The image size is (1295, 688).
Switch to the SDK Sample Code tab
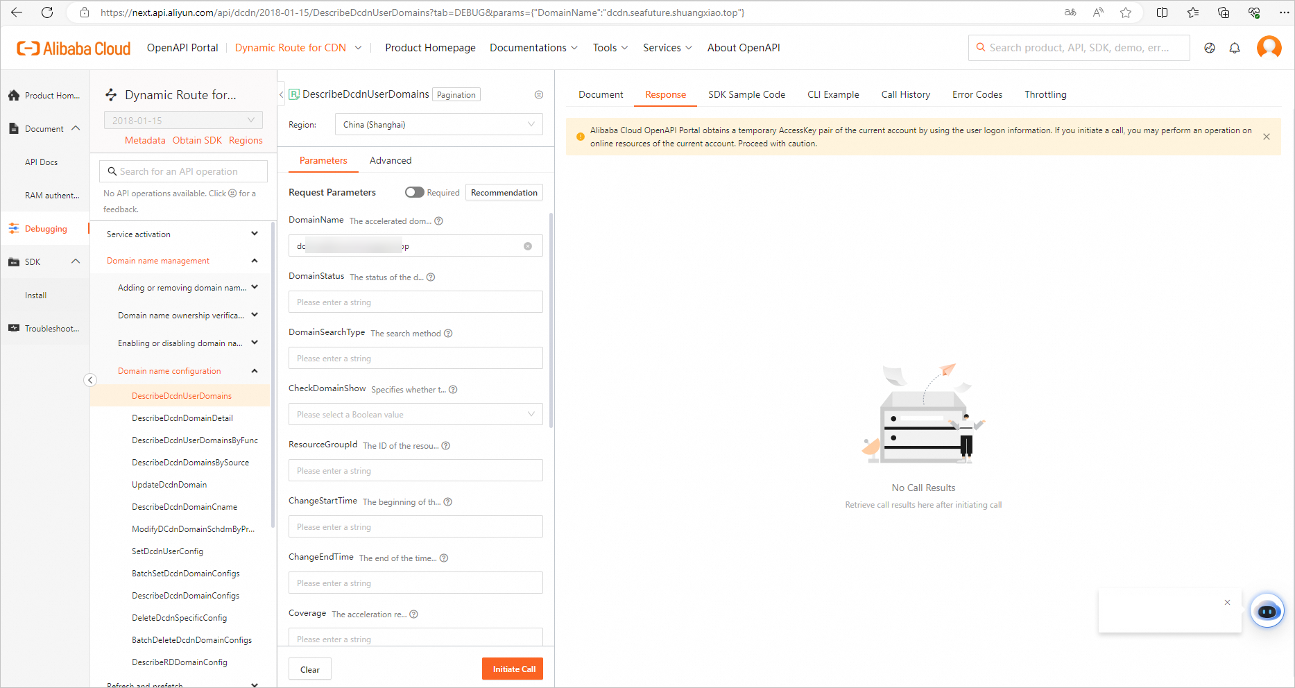(x=746, y=95)
